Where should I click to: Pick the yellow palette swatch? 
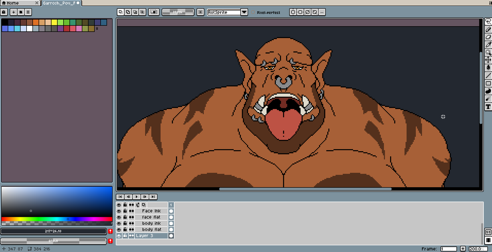pyautogui.click(x=54, y=22)
